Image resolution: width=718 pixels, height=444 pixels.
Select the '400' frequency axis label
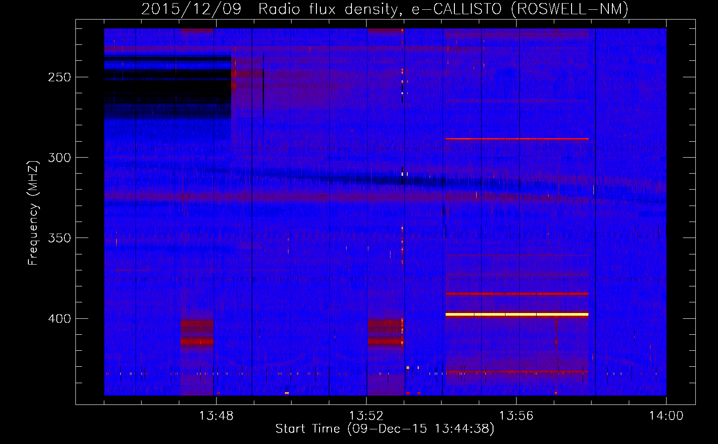(x=59, y=319)
